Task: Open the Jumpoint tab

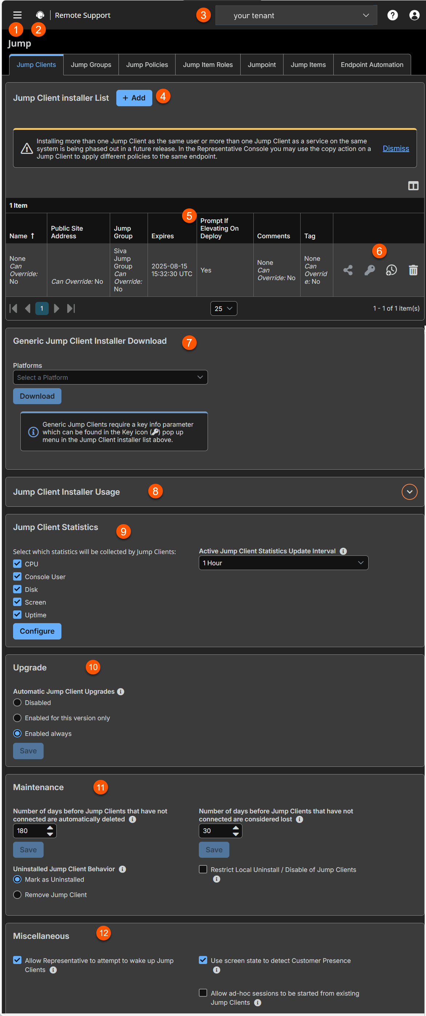Action: [262, 65]
